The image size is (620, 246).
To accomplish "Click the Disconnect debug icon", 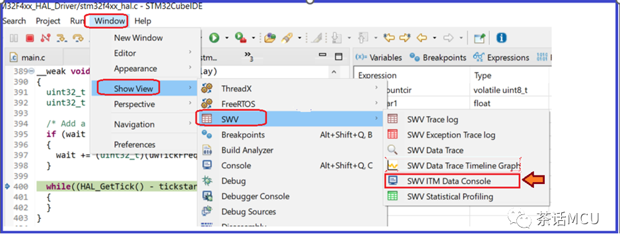I will coord(46,38).
